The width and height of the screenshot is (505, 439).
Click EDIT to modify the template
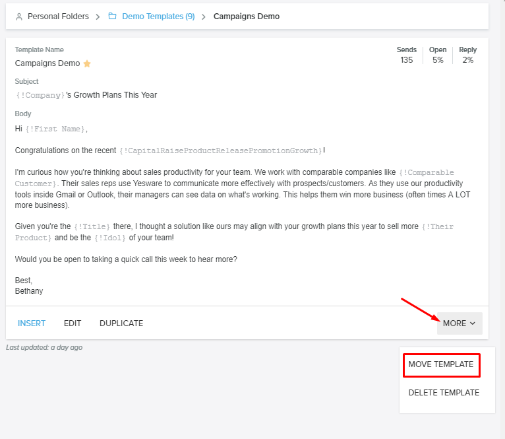pos(73,323)
